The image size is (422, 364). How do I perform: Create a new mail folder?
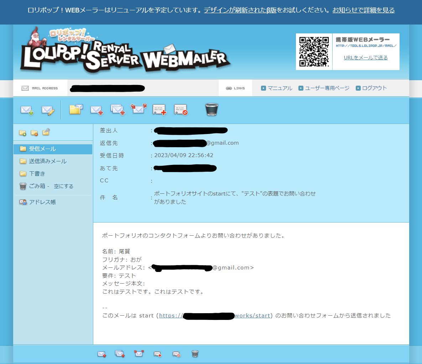[x=23, y=132]
